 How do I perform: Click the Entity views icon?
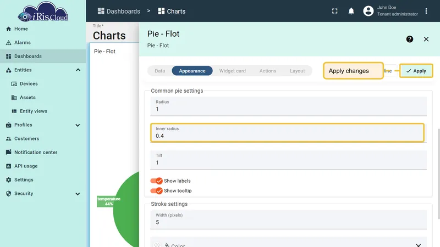pyautogui.click(x=14, y=111)
